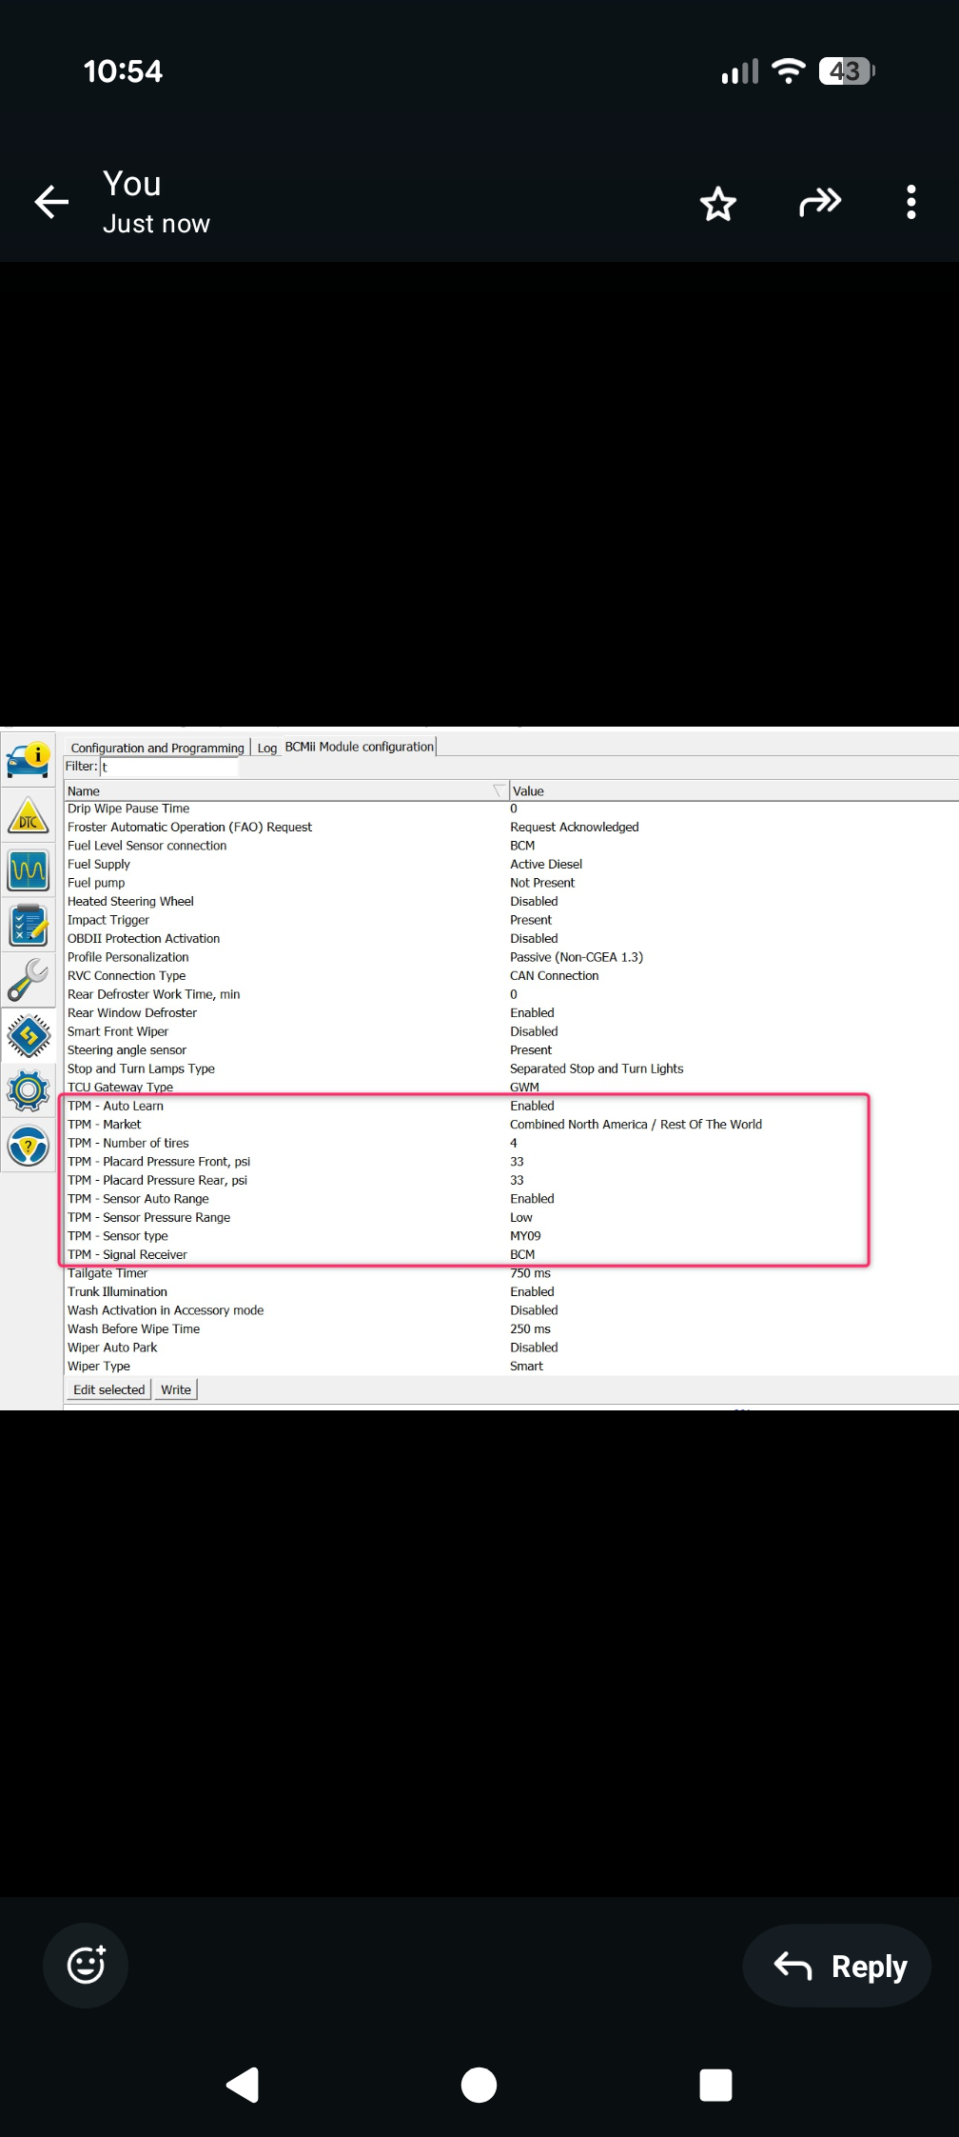This screenshot has height=2137, width=959.
Task: Open the DTC warning triangle icon
Action: pyautogui.click(x=29, y=815)
